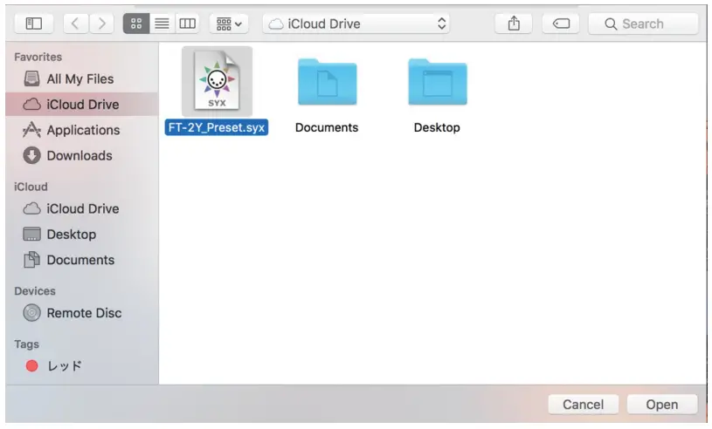Click the Cancel button
The height and width of the screenshot is (429, 712).
[583, 404]
